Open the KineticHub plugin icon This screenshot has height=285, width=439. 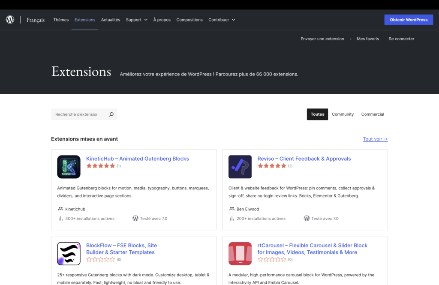69,167
